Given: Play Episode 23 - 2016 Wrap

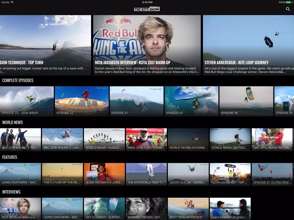Looking at the screenshot, I should point(27,101).
